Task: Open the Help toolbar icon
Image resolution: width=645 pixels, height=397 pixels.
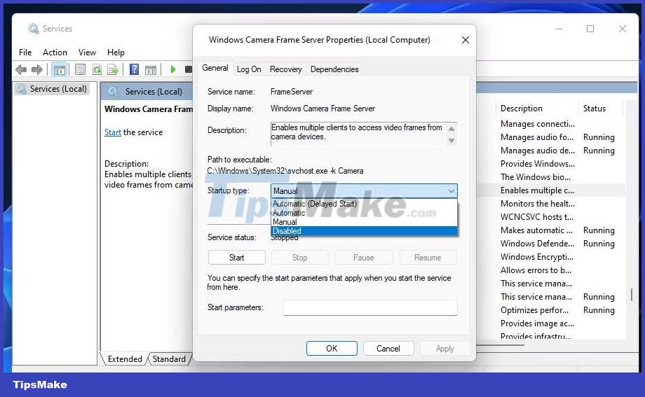Action: click(x=134, y=69)
